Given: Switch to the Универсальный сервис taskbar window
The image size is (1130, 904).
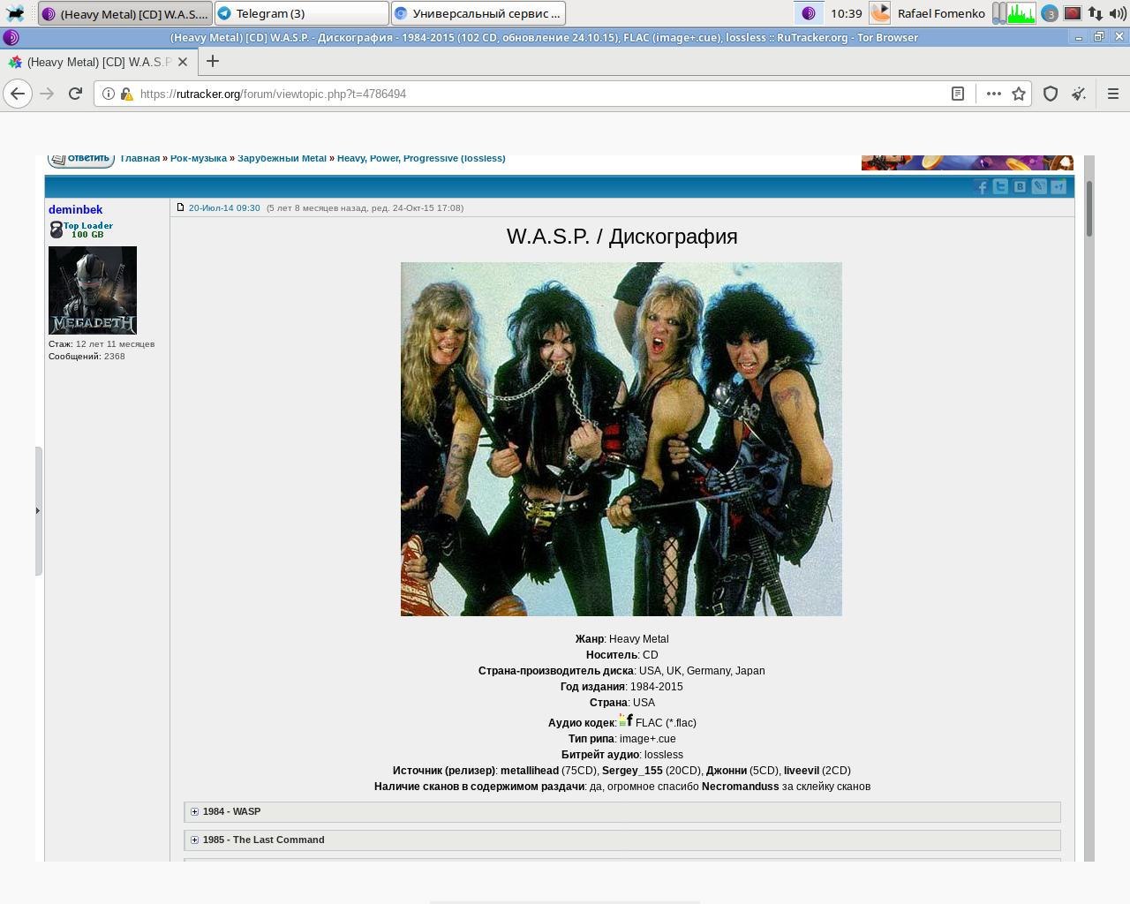Looking at the screenshot, I should point(478,13).
